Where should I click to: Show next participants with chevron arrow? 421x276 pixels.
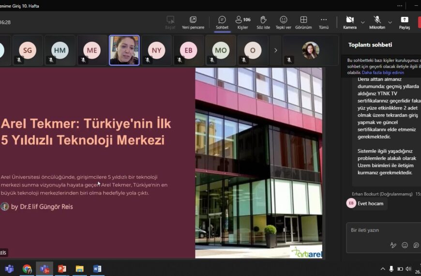[275, 50]
